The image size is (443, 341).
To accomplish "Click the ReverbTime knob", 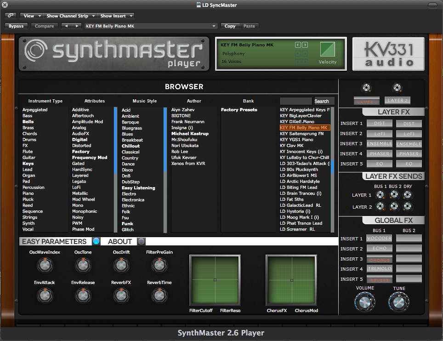I will (159, 296).
